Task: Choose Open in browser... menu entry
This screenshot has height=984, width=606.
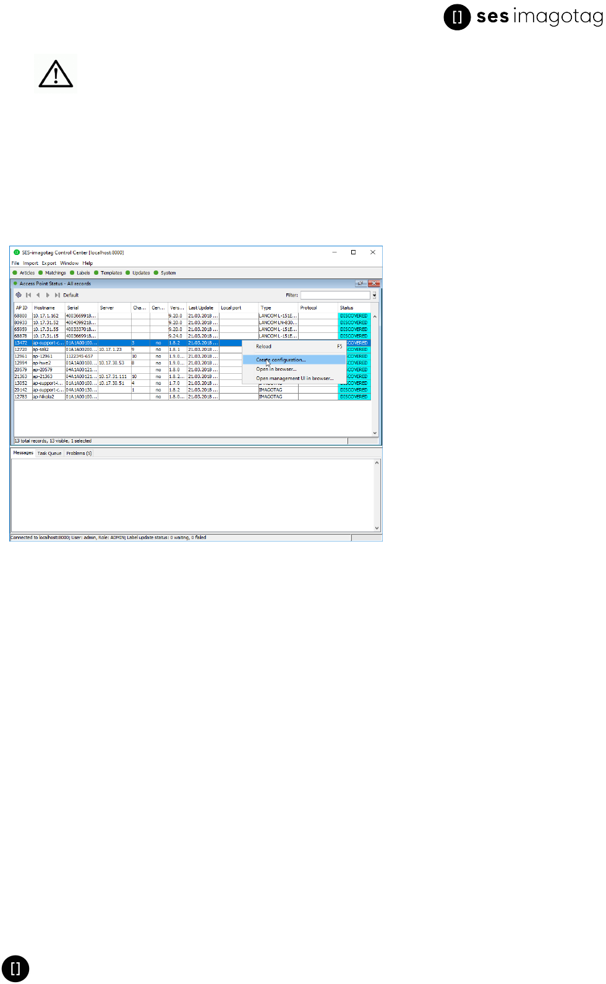Action: pyautogui.click(x=294, y=369)
